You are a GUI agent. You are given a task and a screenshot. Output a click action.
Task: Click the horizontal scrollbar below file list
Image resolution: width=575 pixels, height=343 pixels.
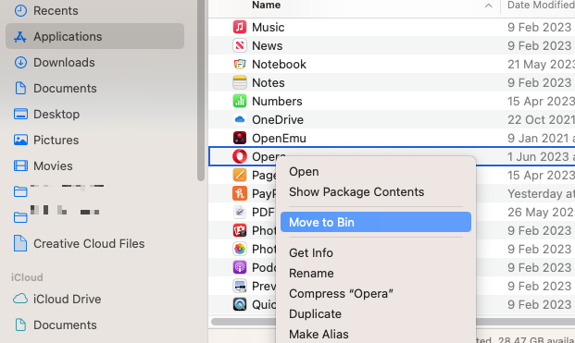[393, 322]
